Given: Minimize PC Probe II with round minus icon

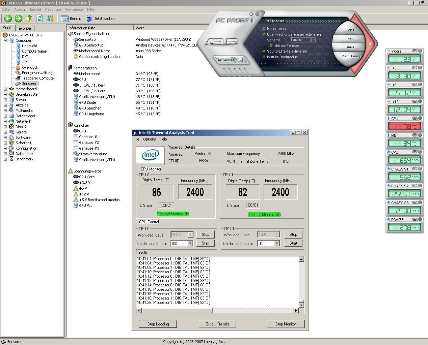Looking at the screenshot, I should point(251,14).
